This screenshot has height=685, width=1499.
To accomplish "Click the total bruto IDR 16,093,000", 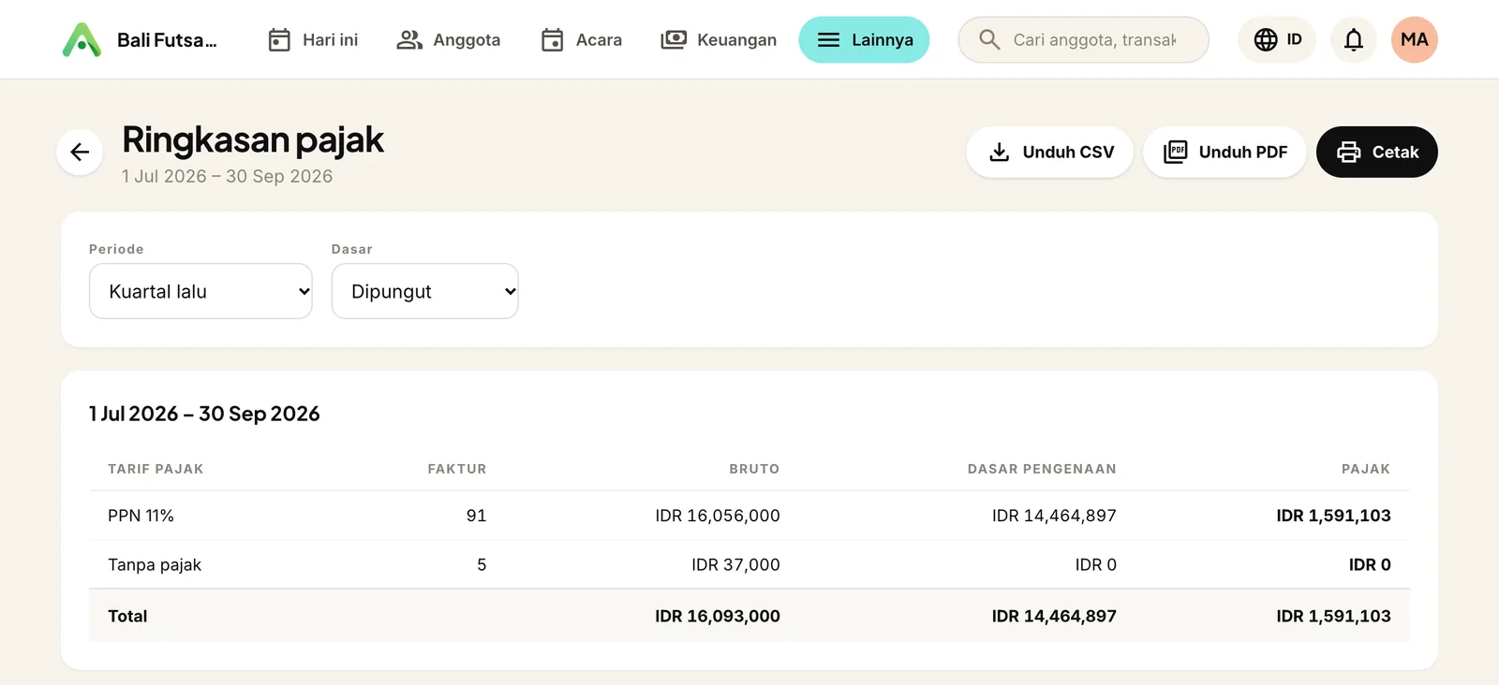I will point(718,616).
